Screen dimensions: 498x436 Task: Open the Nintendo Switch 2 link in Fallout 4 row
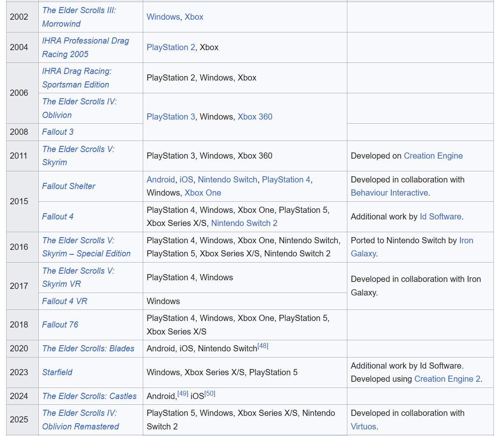(244, 223)
